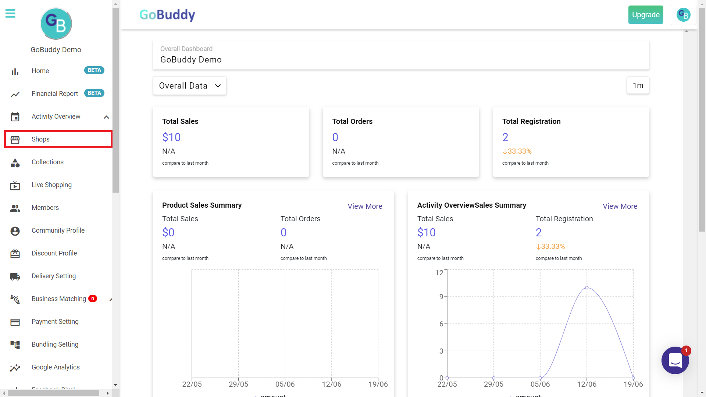The width and height of the screenshot is (706, 397).
Task: Click the Collections shapes icon
Action: [15, 162]
